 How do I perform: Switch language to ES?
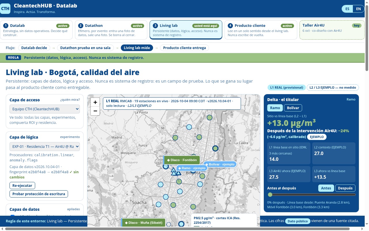[347, 9]
